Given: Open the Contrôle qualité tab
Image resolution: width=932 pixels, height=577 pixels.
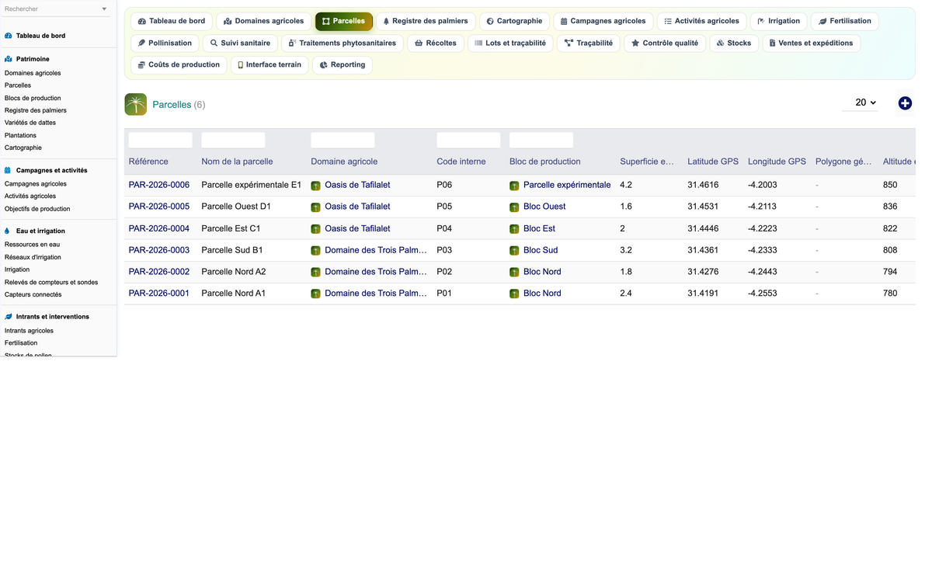Looking at the screenshot, I should (x=665, y=43).
